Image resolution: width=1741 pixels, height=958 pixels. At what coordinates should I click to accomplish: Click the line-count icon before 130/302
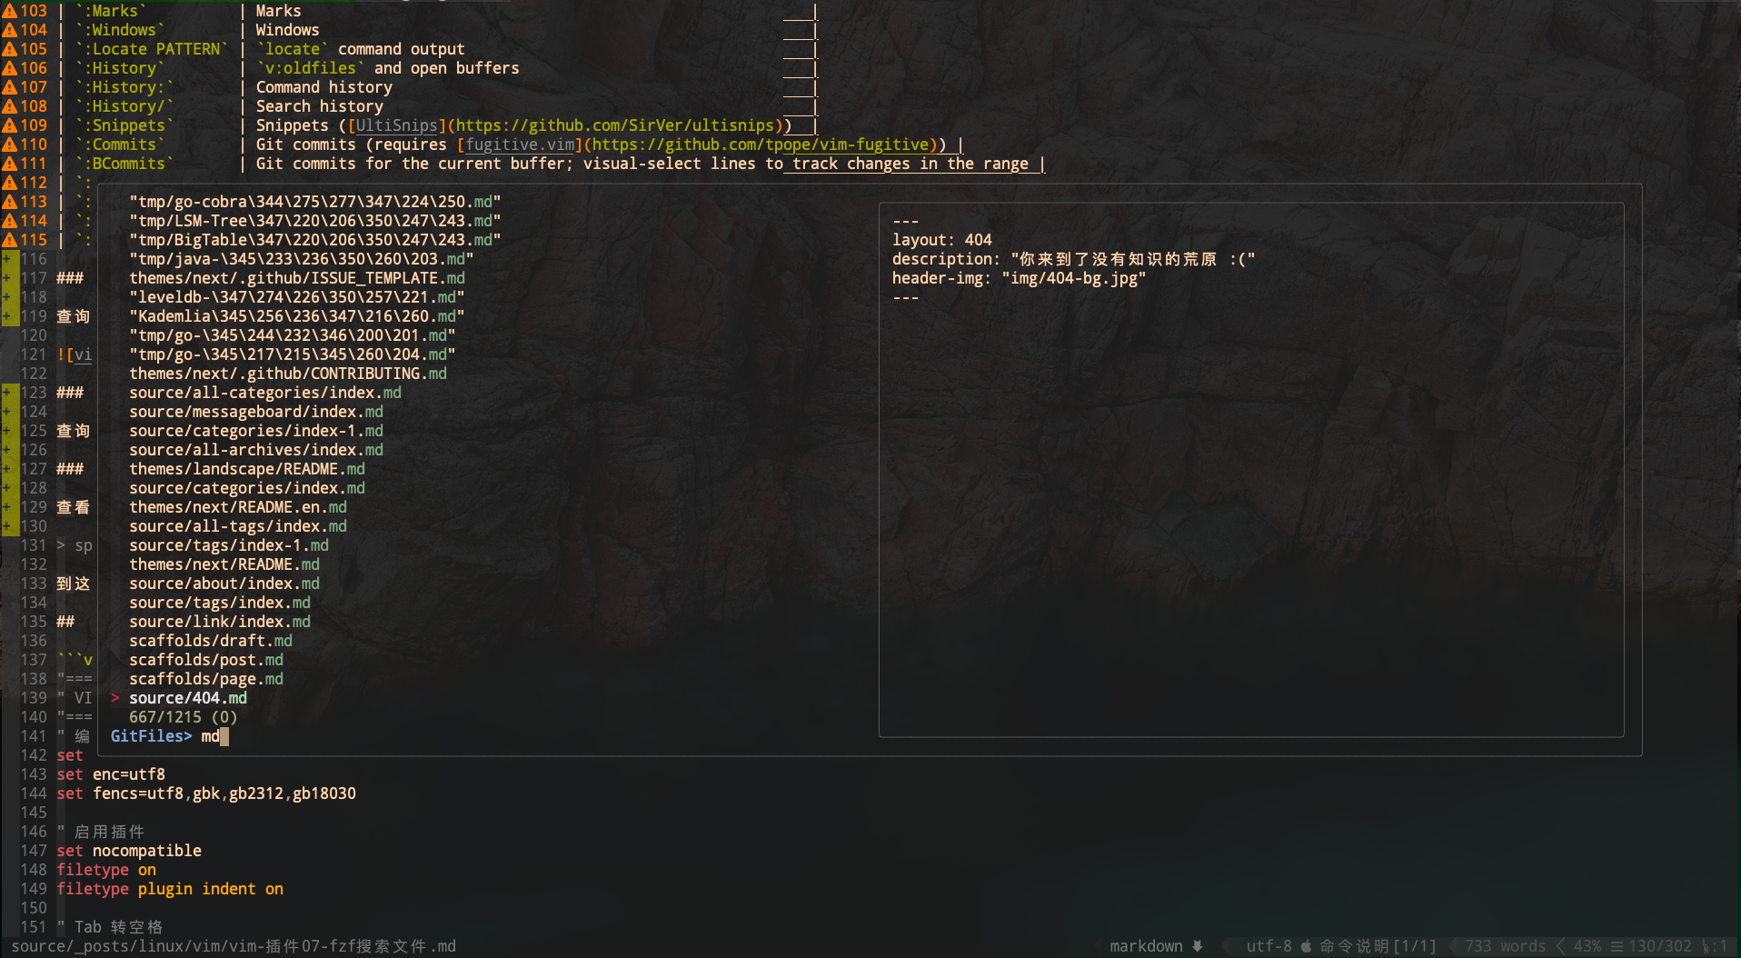[1617, 946]
